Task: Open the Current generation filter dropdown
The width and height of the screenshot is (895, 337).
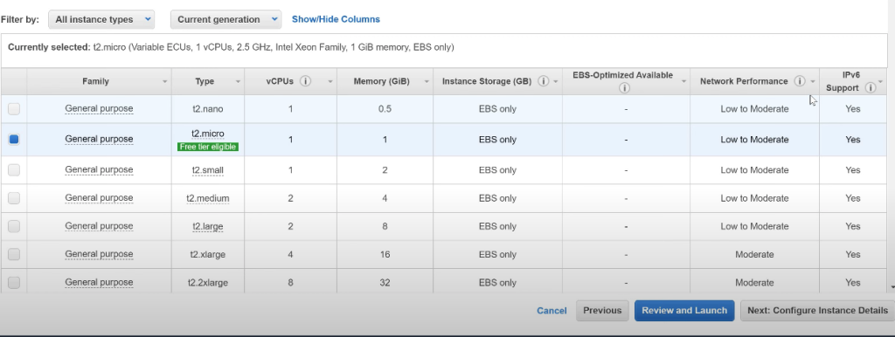Action: coord(225,19)
